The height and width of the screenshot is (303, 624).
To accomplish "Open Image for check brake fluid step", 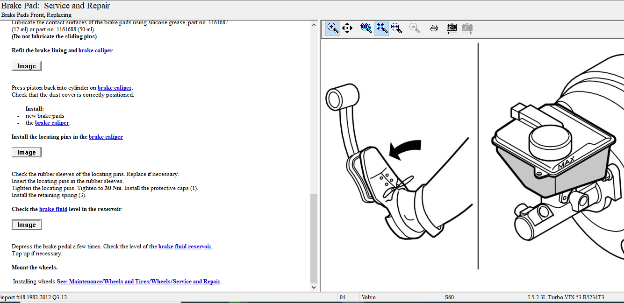I will click(x=27, y=225).
